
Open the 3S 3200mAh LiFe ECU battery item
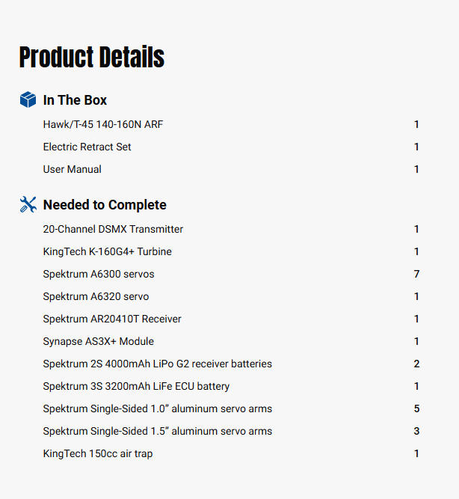136,386
